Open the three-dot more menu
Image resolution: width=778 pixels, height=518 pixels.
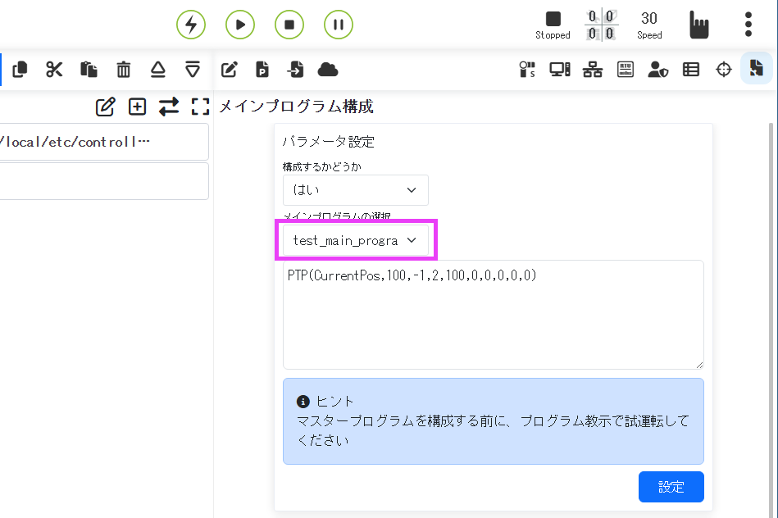point(748,25)
